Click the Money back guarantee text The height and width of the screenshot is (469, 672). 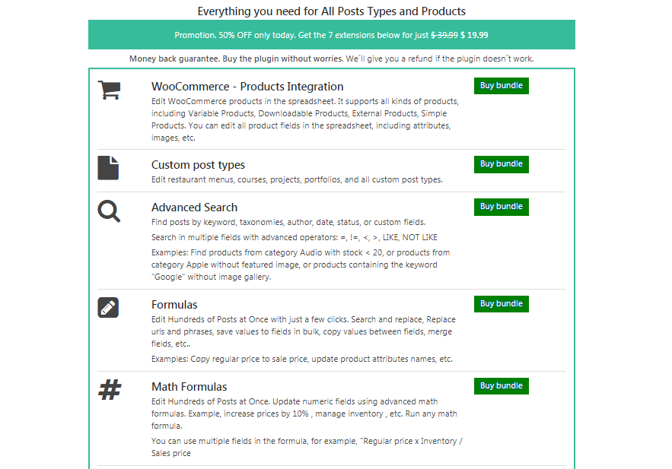point(332,59)
